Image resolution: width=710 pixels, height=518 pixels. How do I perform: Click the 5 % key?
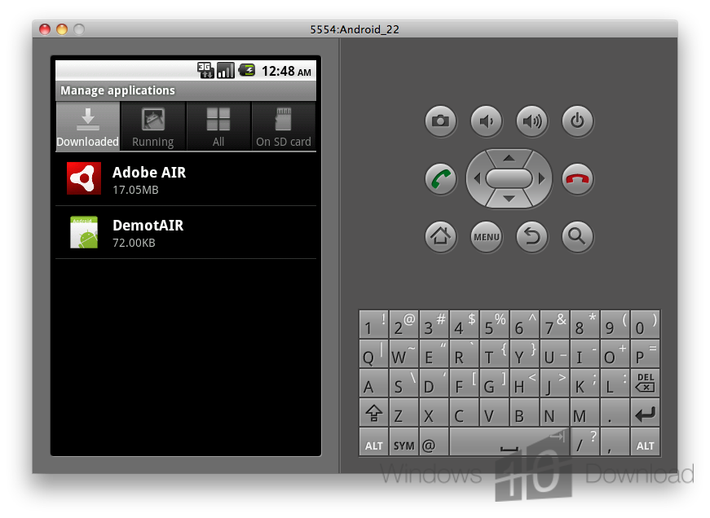(495, 324)
